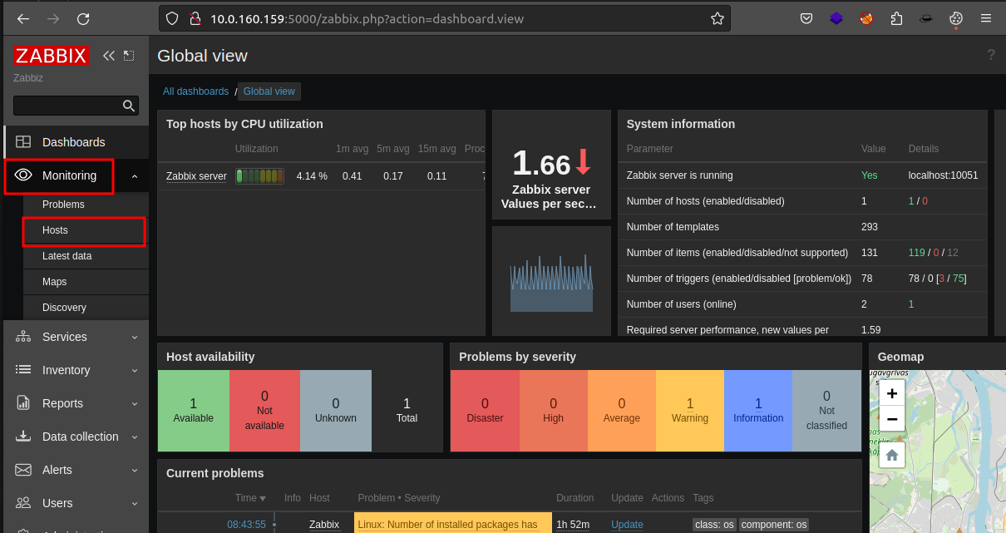The image size is (1006, 533).
Task: Click the Average severity tile
Action: 622,411
